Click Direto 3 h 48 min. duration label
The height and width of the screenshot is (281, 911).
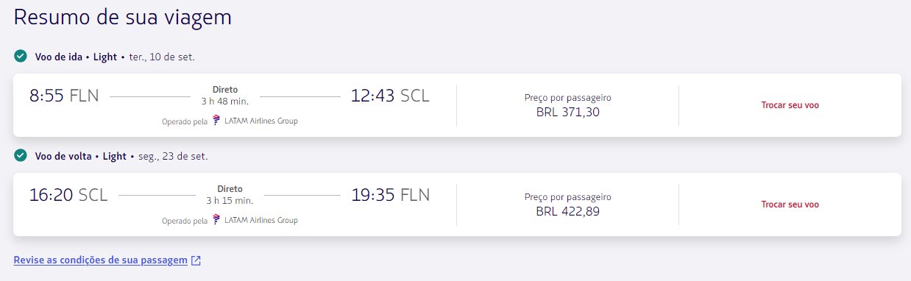click(x=225, y=96)
